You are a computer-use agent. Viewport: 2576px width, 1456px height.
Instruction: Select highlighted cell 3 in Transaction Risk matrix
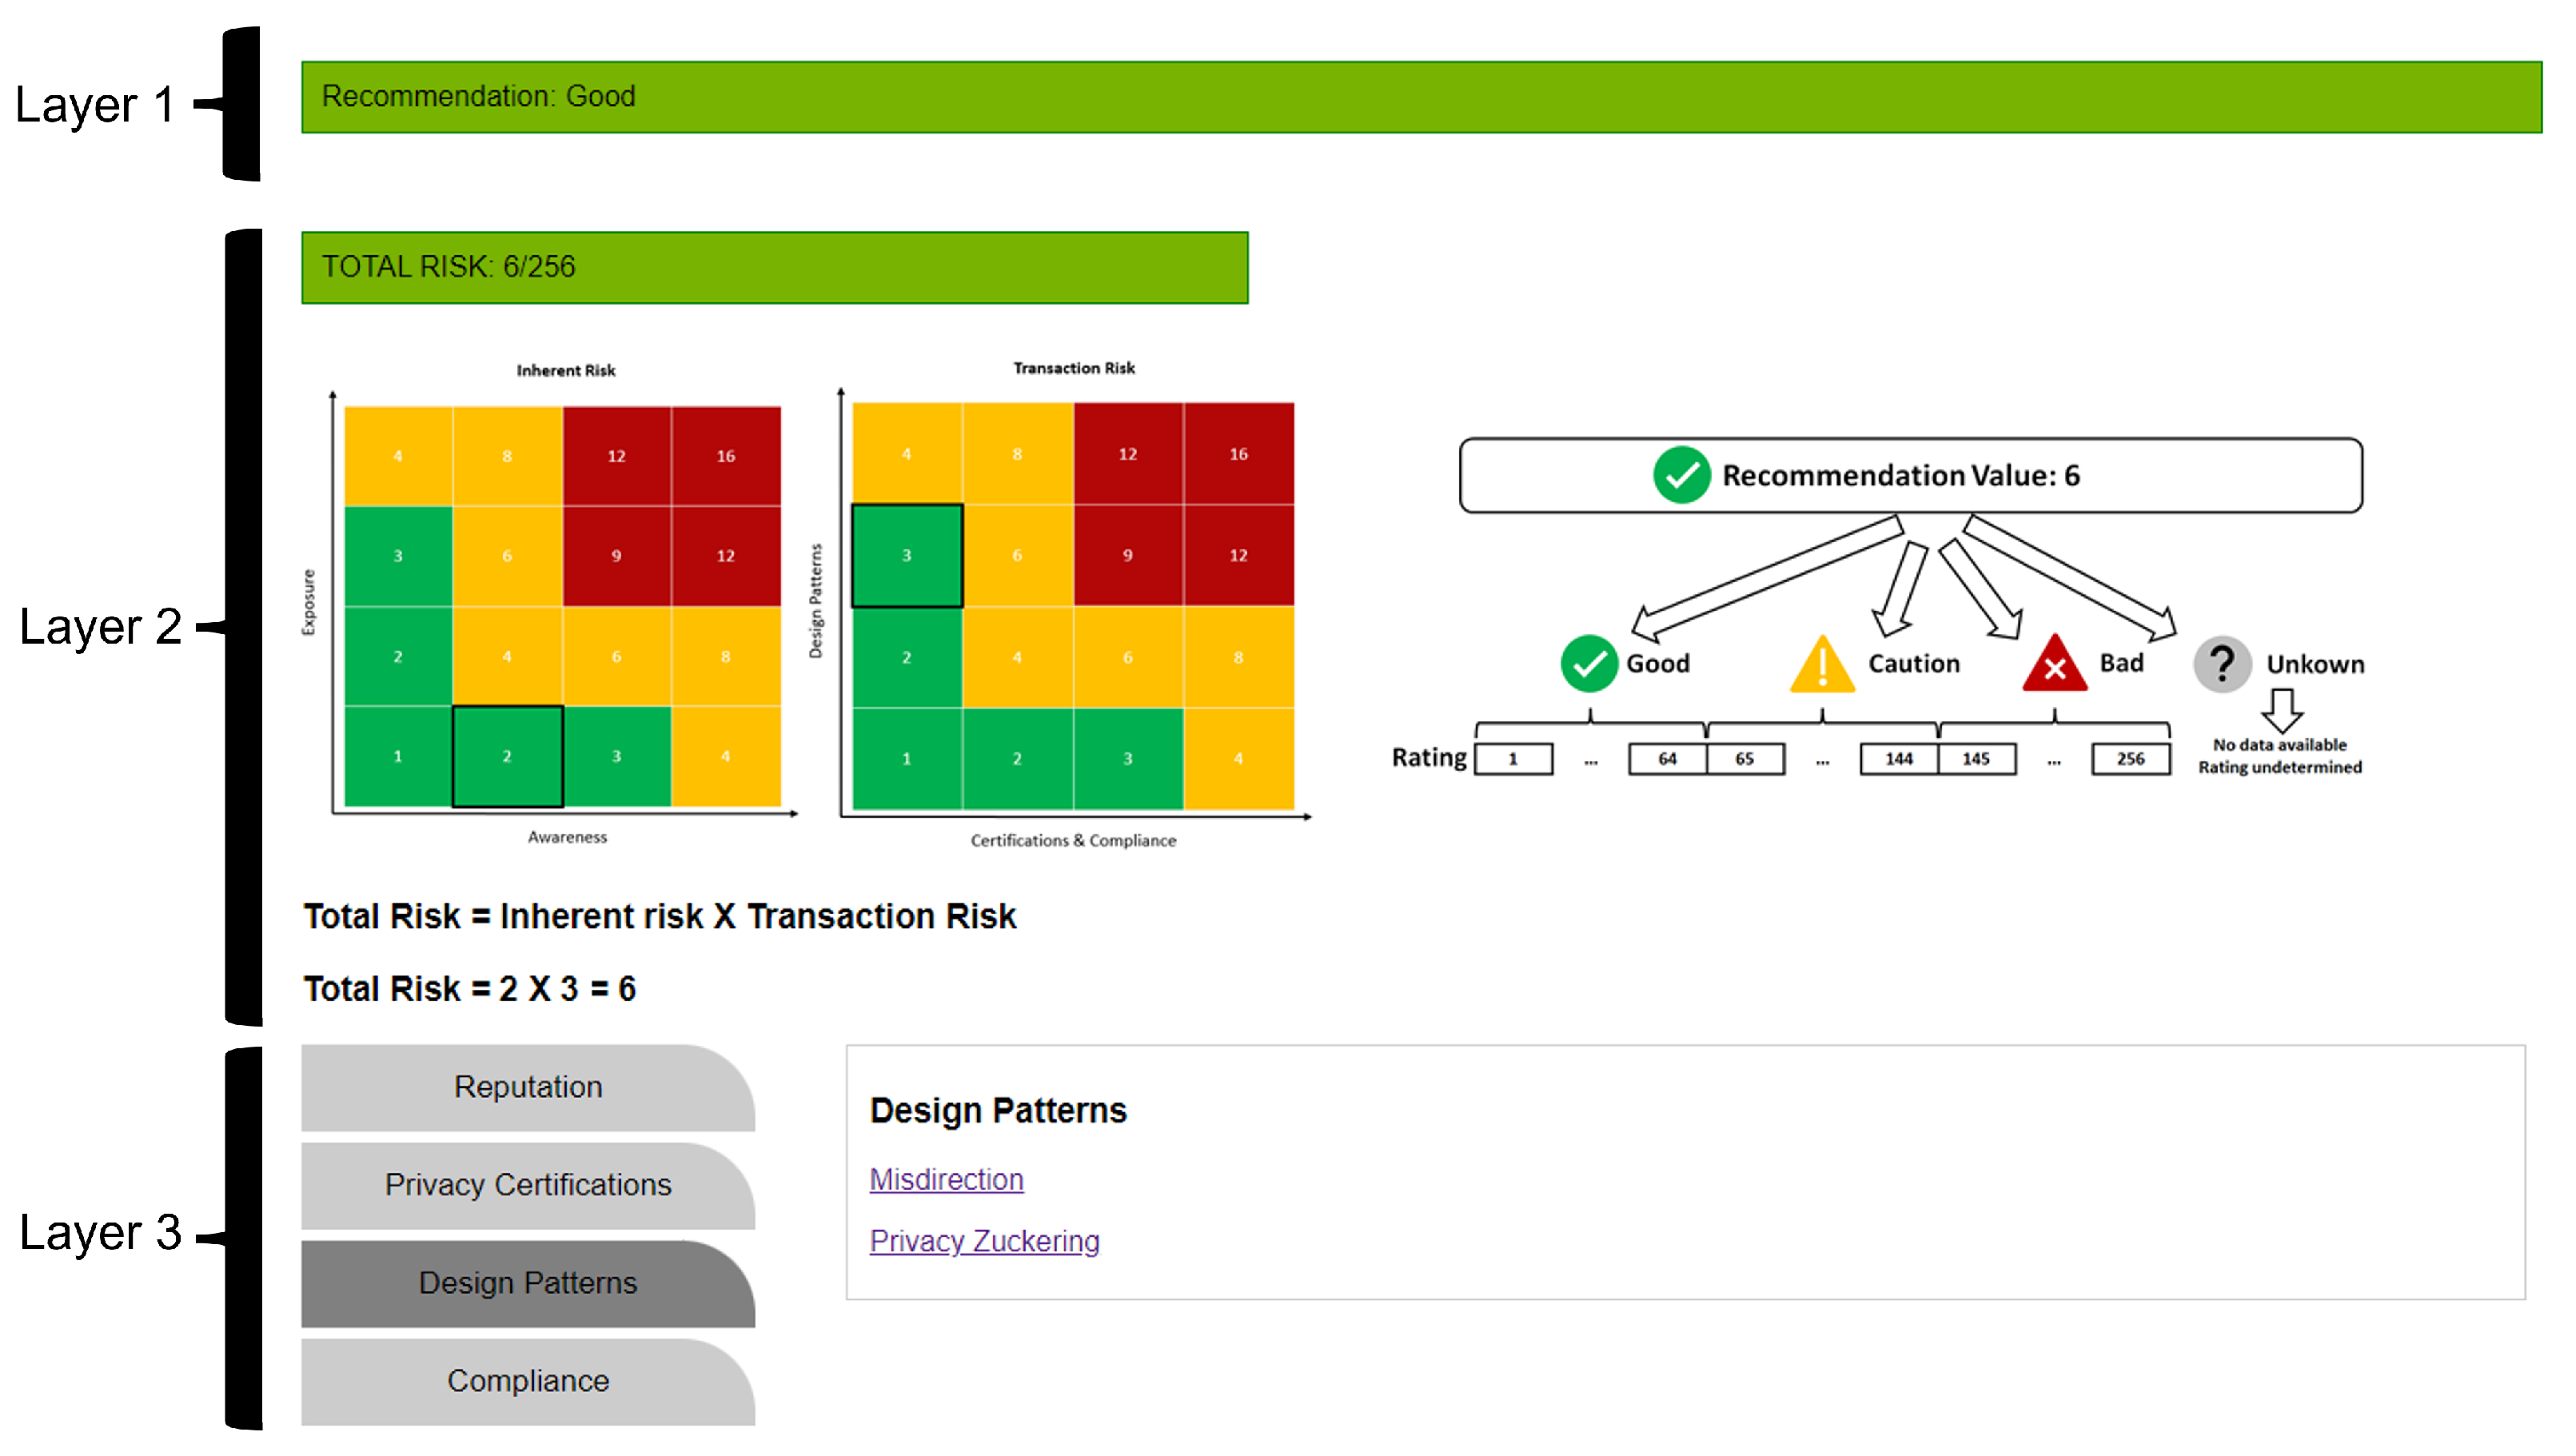906,556
